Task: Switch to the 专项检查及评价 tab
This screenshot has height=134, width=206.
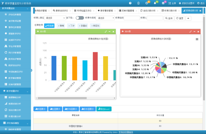Action: point(84,11)
